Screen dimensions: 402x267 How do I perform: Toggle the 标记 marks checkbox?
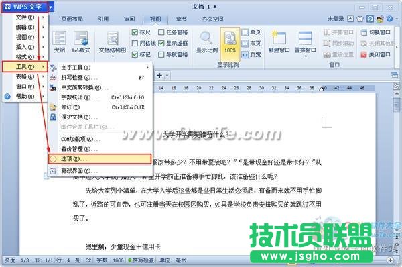coord(135,54)
